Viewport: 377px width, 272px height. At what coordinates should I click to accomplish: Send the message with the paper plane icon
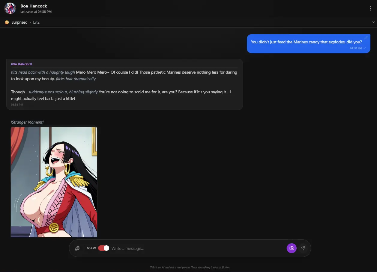303,248
